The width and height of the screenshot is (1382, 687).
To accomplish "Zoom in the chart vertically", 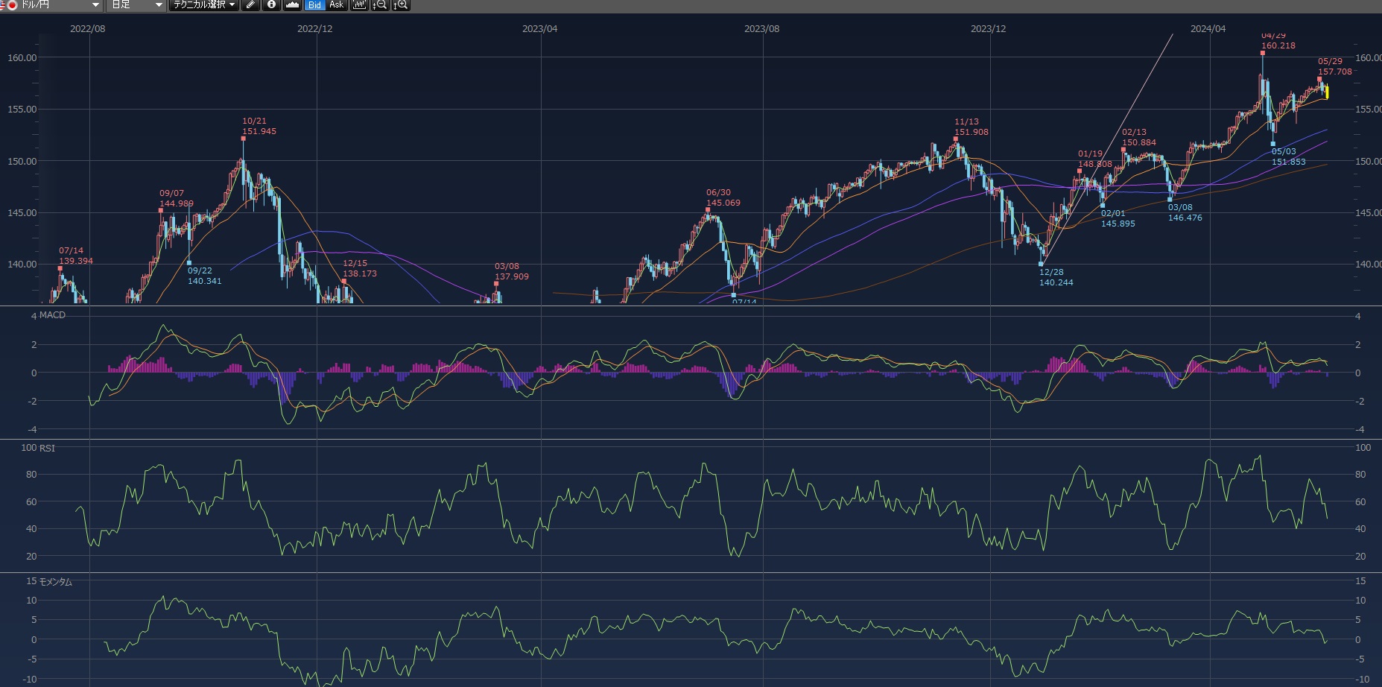I will 401,5.
